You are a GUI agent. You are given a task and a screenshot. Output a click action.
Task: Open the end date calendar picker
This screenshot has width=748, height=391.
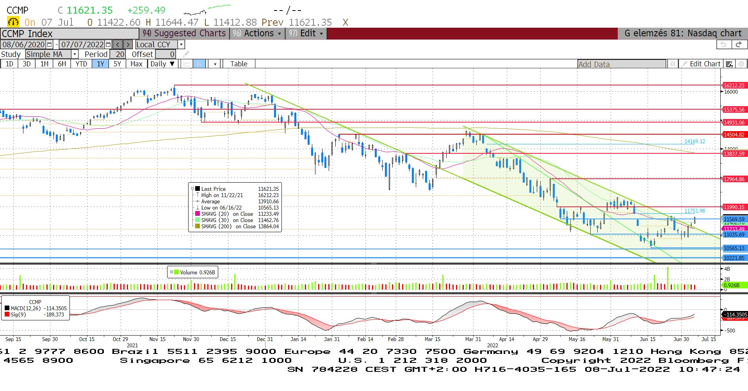coord(109,44)
